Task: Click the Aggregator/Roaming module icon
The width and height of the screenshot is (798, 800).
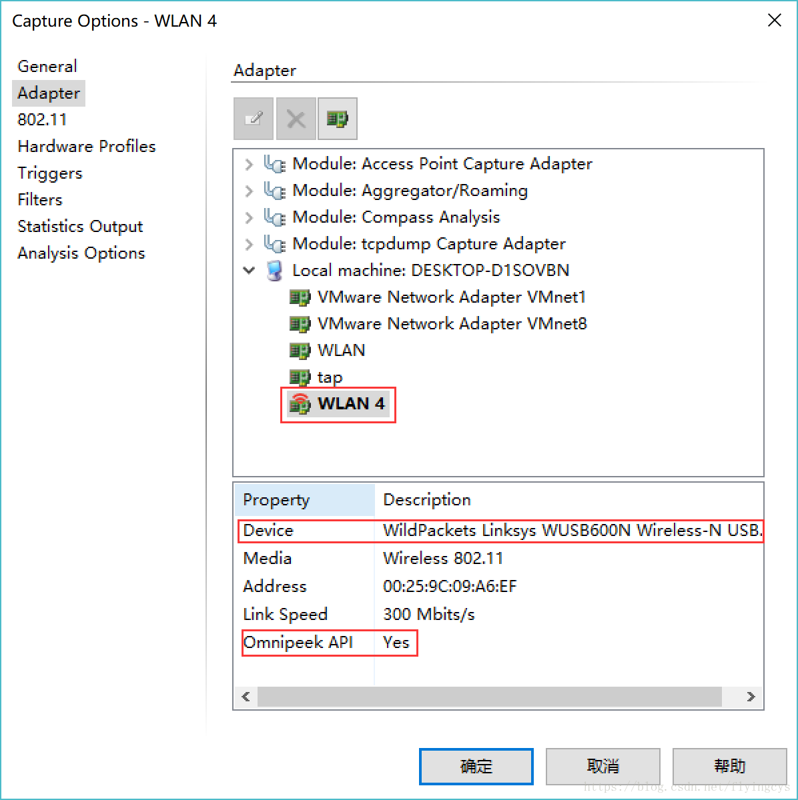Action: coord(274,191)
